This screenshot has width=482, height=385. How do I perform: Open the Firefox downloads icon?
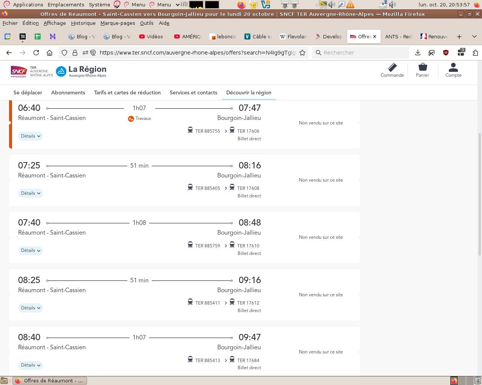(x=418, y=53)
